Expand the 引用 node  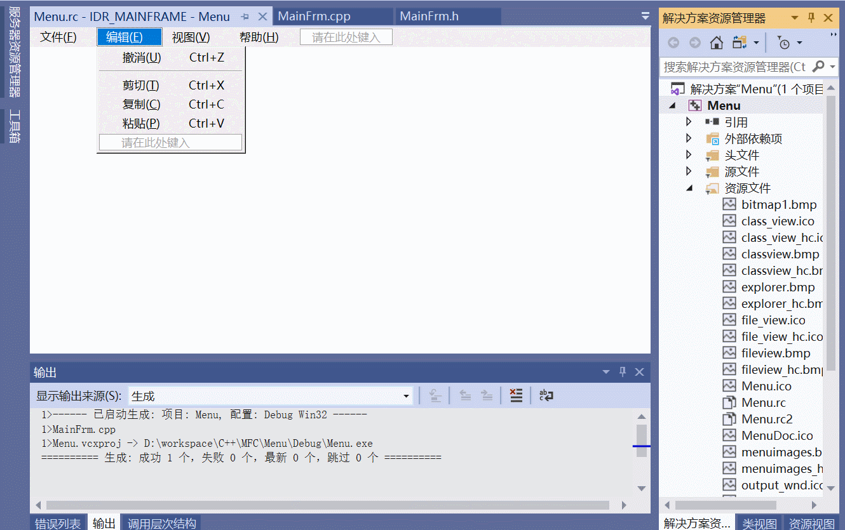689,122
